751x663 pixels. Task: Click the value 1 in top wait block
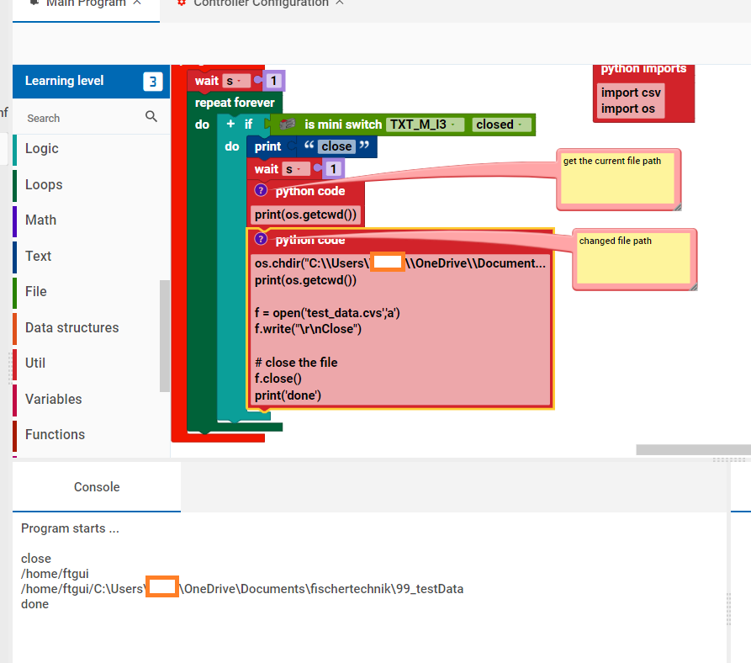(x=274, y=81)
